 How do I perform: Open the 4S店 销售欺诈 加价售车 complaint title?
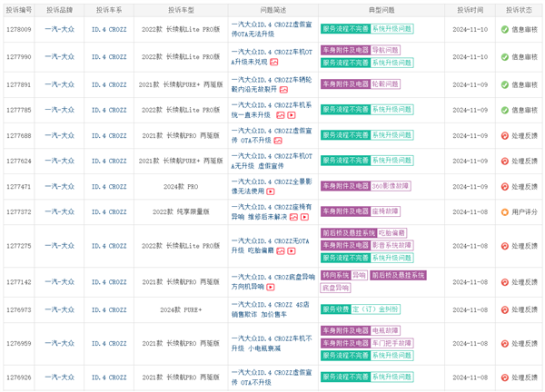click(x=272, y=309)
